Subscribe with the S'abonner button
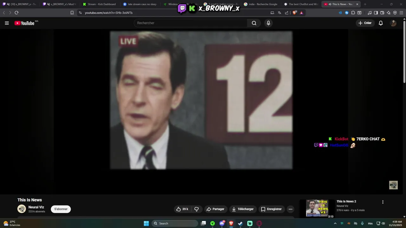406x228 pixels. point(61,209)
